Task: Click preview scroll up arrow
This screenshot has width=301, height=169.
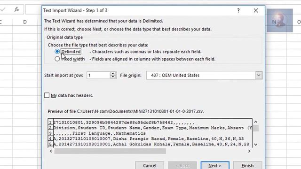Action: (x=256, y=122)
